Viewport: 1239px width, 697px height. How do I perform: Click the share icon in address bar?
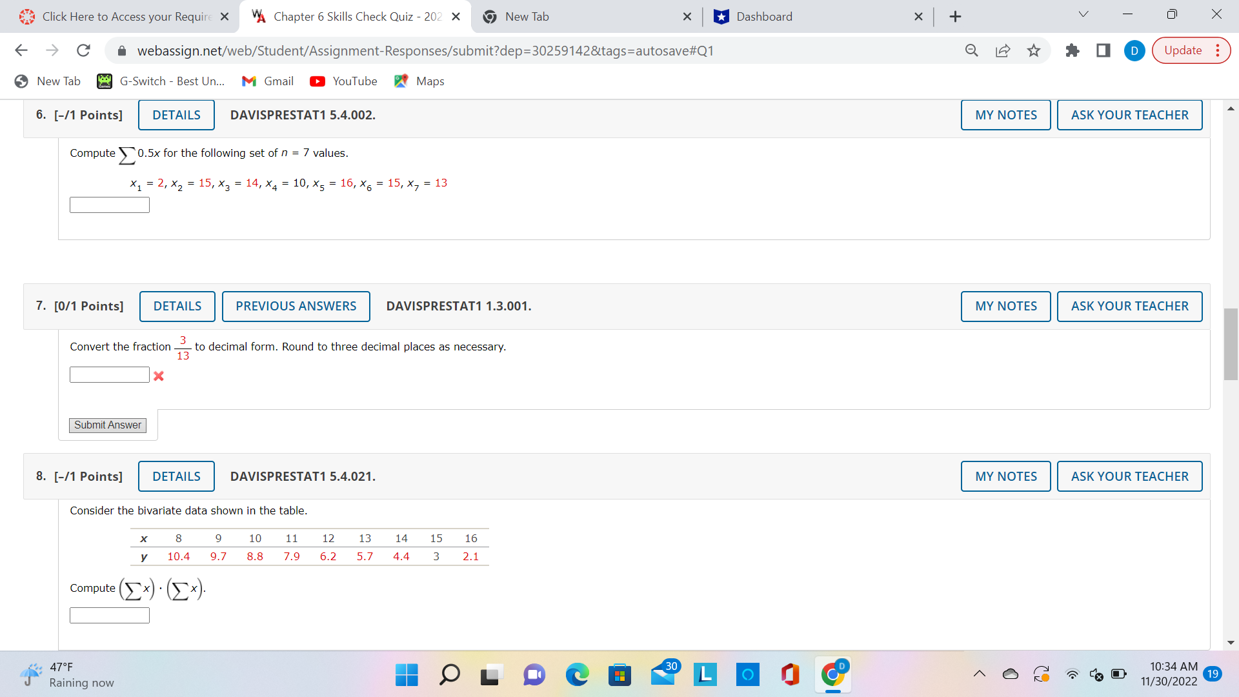tap(1002, 50)
